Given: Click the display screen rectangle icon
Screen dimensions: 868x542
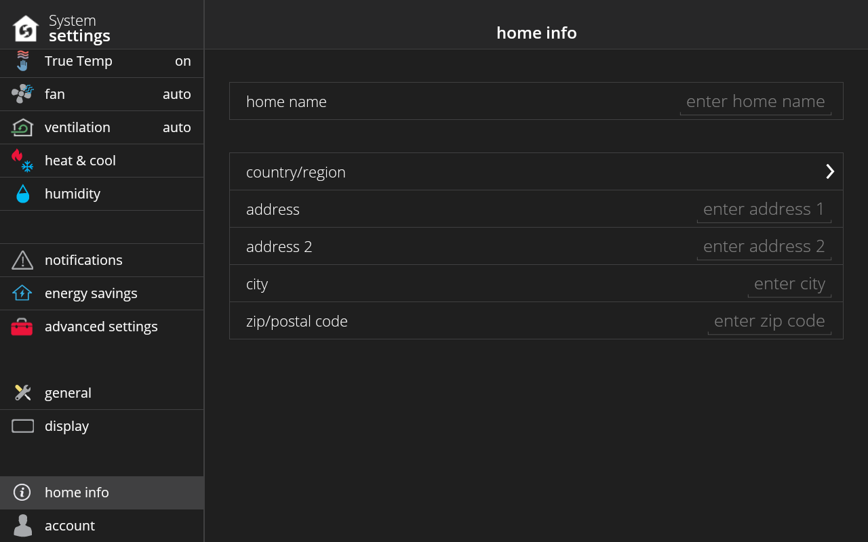Looking at the screenshot, I should pyautogui.click(x=23, y=426).
